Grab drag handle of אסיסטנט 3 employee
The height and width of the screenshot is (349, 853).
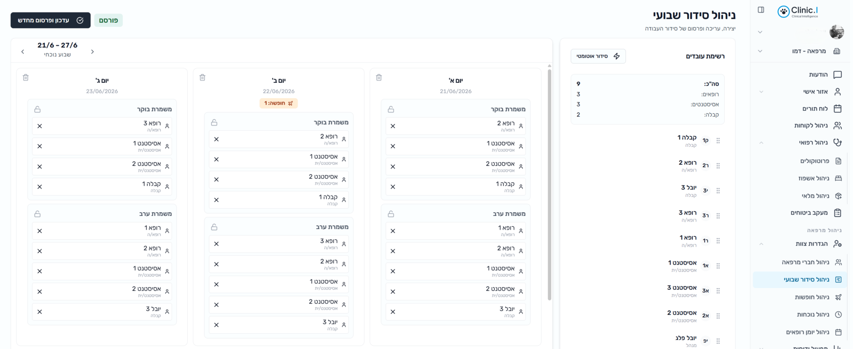(x=718, y=291)
